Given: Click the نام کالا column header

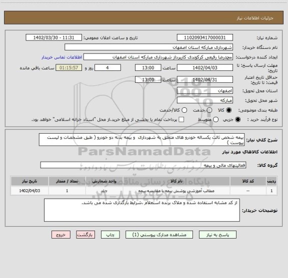Looking at the screenshot, I should (176, 181).
